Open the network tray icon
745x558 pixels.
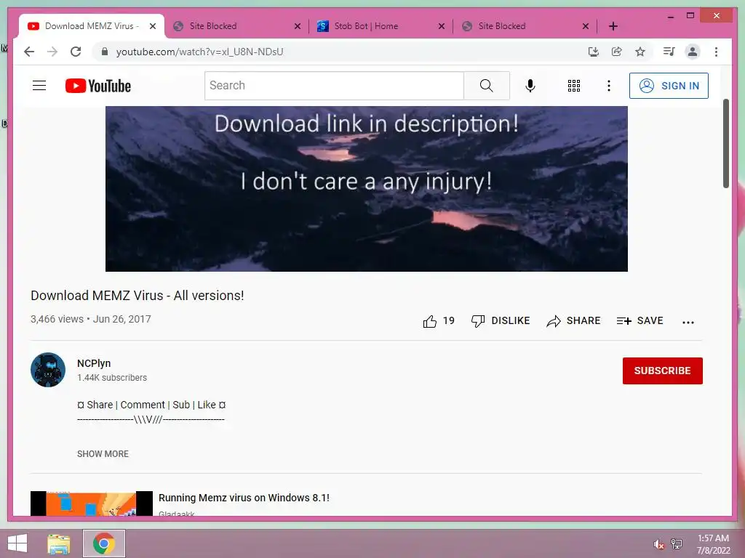point(677,543)
